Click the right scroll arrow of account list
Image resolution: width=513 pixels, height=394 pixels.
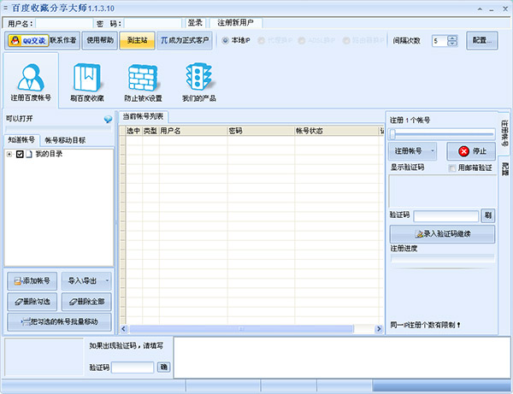click(379, 328)
